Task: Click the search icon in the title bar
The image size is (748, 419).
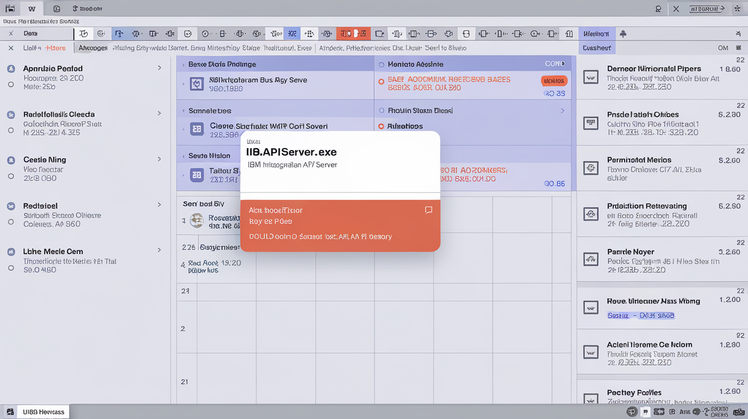Action: click(x=658, y=9)
